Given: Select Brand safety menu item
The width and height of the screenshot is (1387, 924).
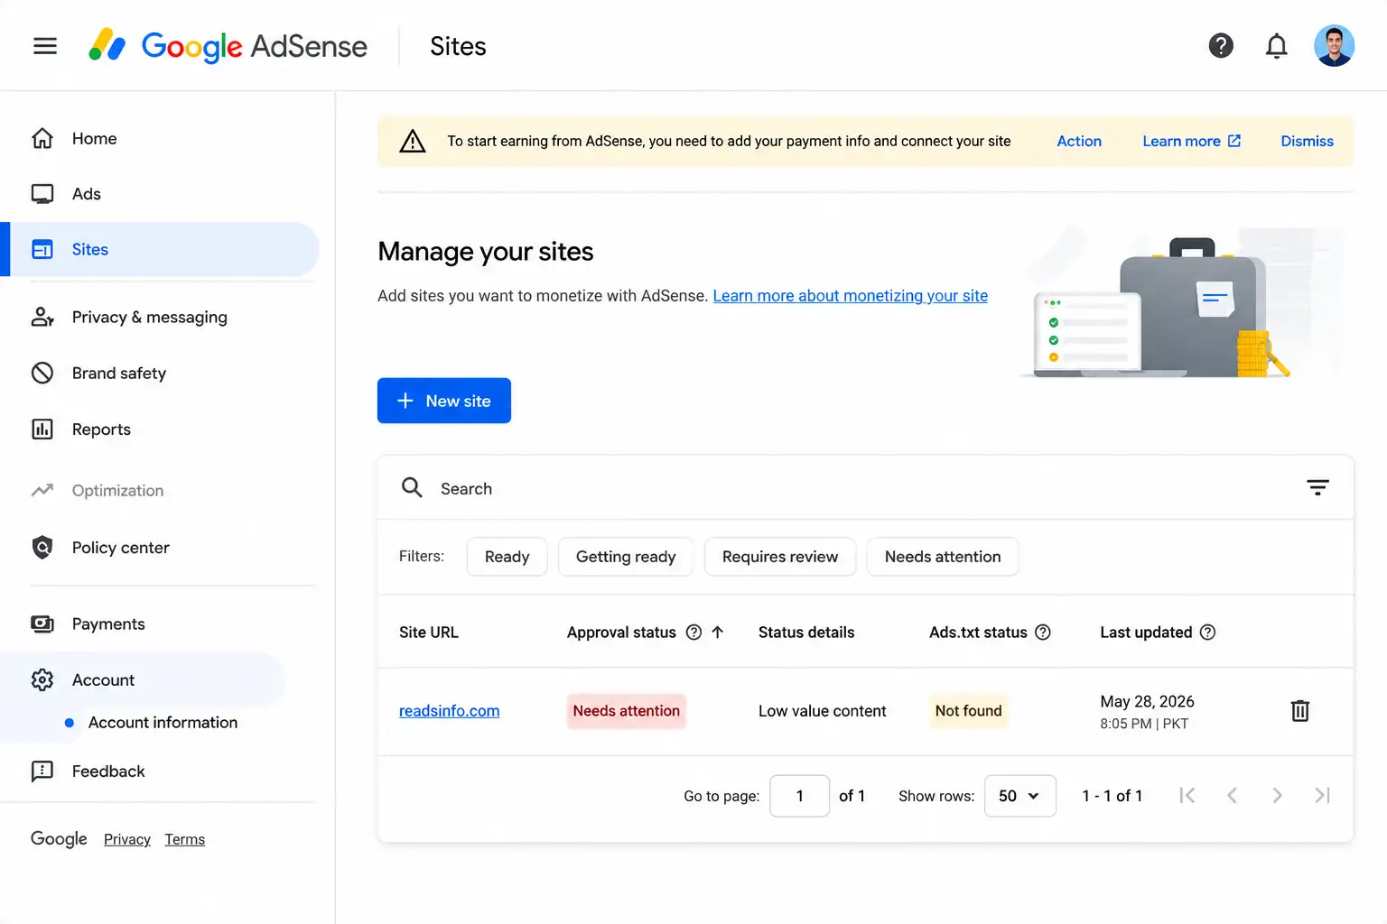Looking at the screenshot, I should tap(119, 373).
